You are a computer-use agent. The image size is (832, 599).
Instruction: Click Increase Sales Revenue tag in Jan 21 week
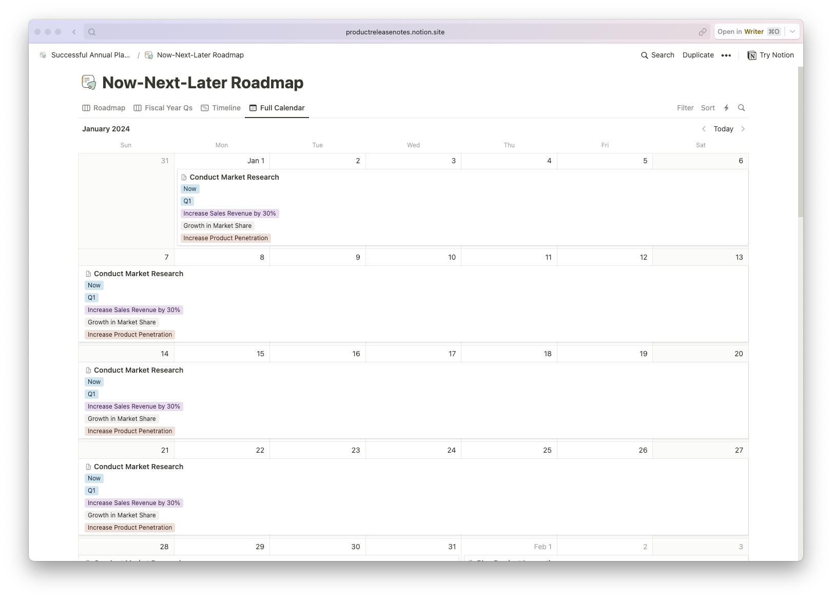[133, 503]
